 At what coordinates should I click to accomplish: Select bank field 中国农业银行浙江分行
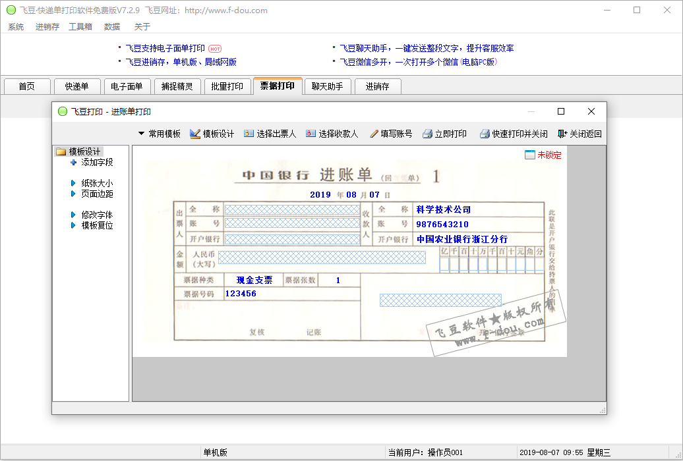(x=462, y=239)
